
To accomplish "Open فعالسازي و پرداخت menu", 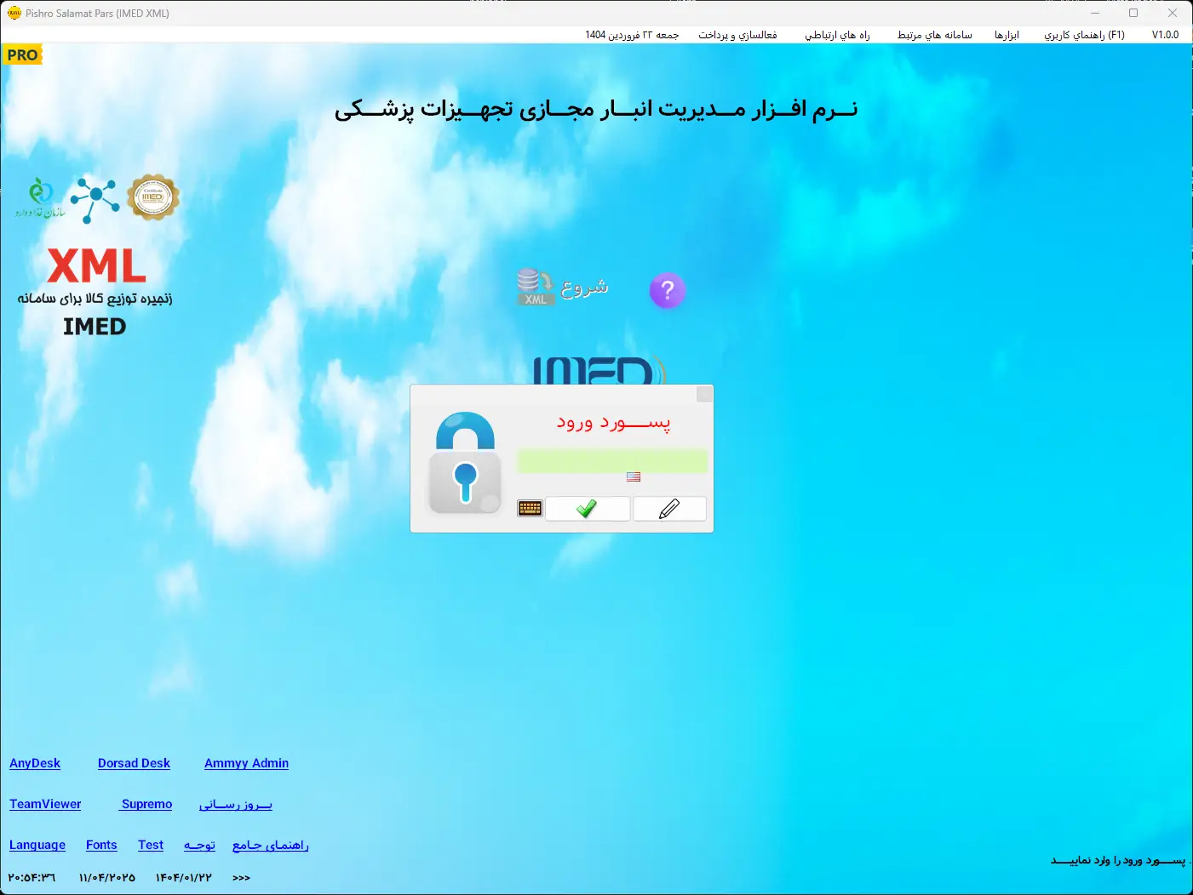I will pos(737,35).
